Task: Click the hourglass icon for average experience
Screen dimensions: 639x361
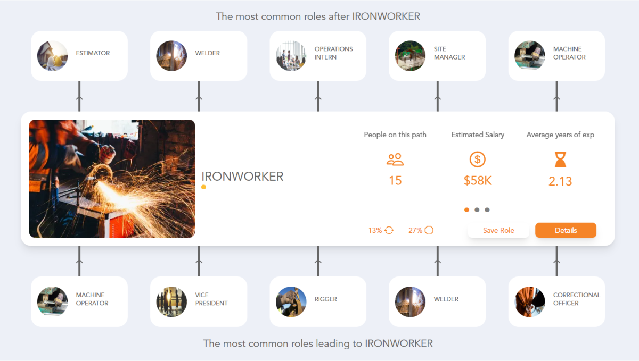Action: pyautogui.click(x=560, y=159)
